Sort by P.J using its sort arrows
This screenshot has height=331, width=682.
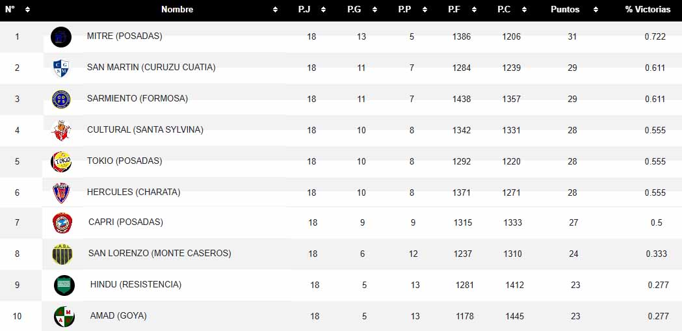click(x=323, y=10)
